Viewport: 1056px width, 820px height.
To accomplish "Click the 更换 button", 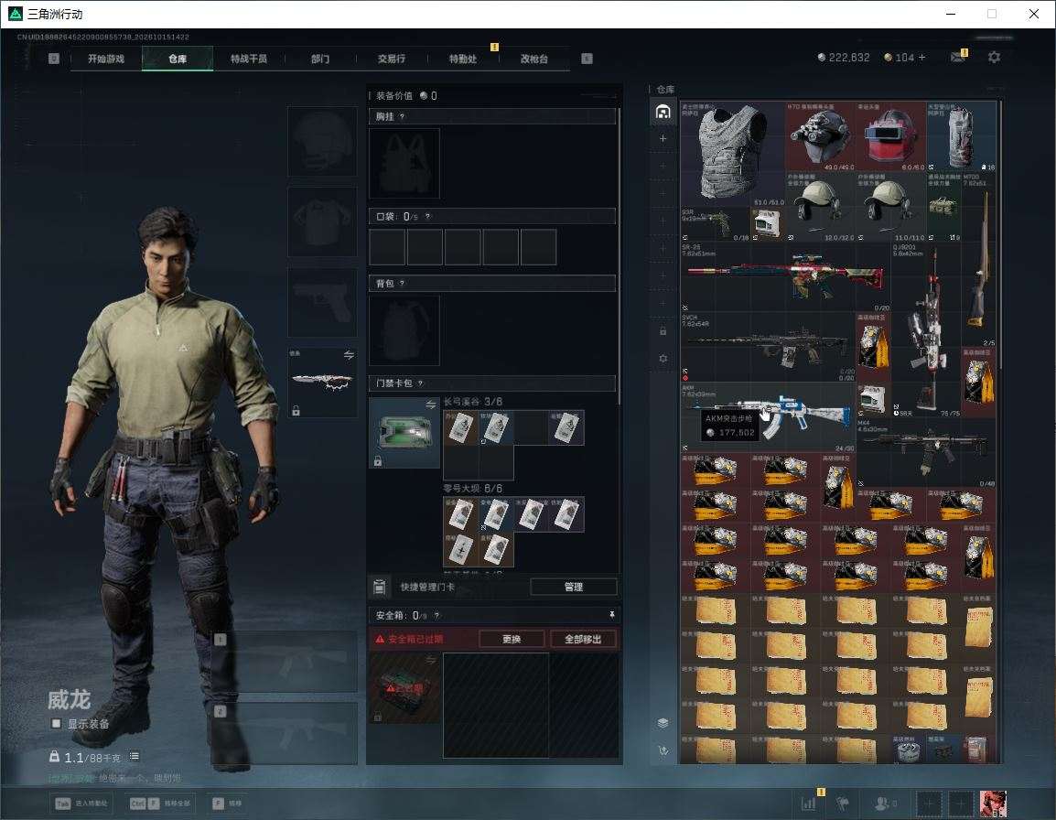I will 512,639.
